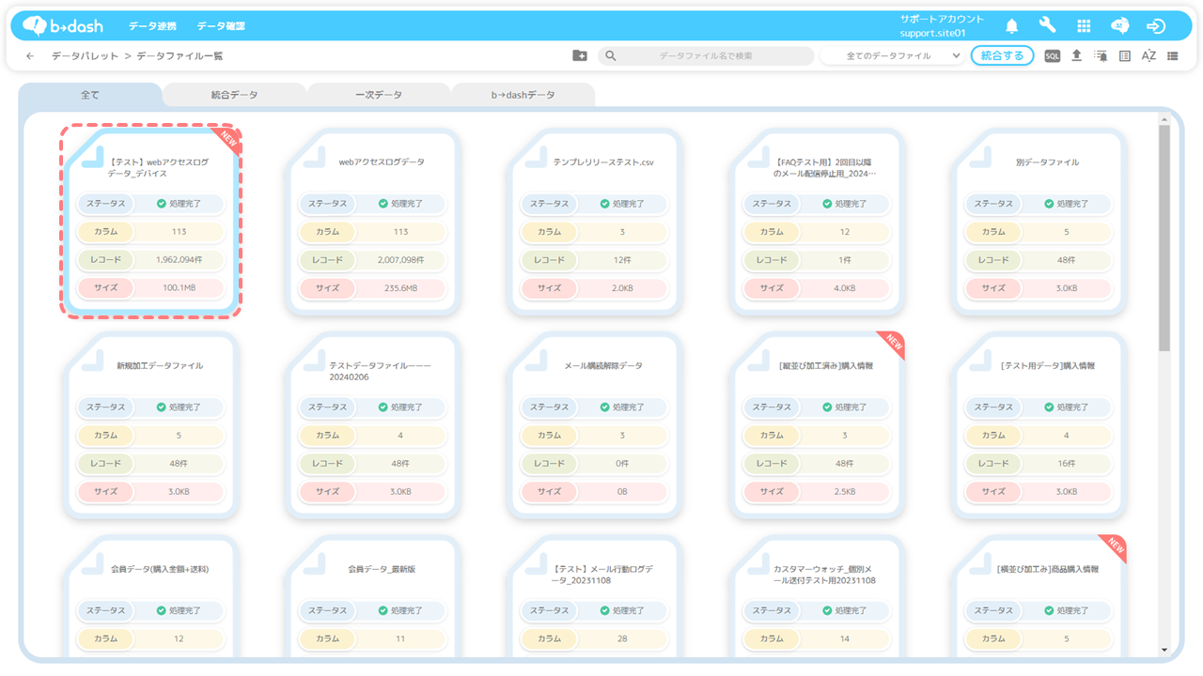
Task: Create a new folder with the folder-plus icon
Action: coord(580,56)
